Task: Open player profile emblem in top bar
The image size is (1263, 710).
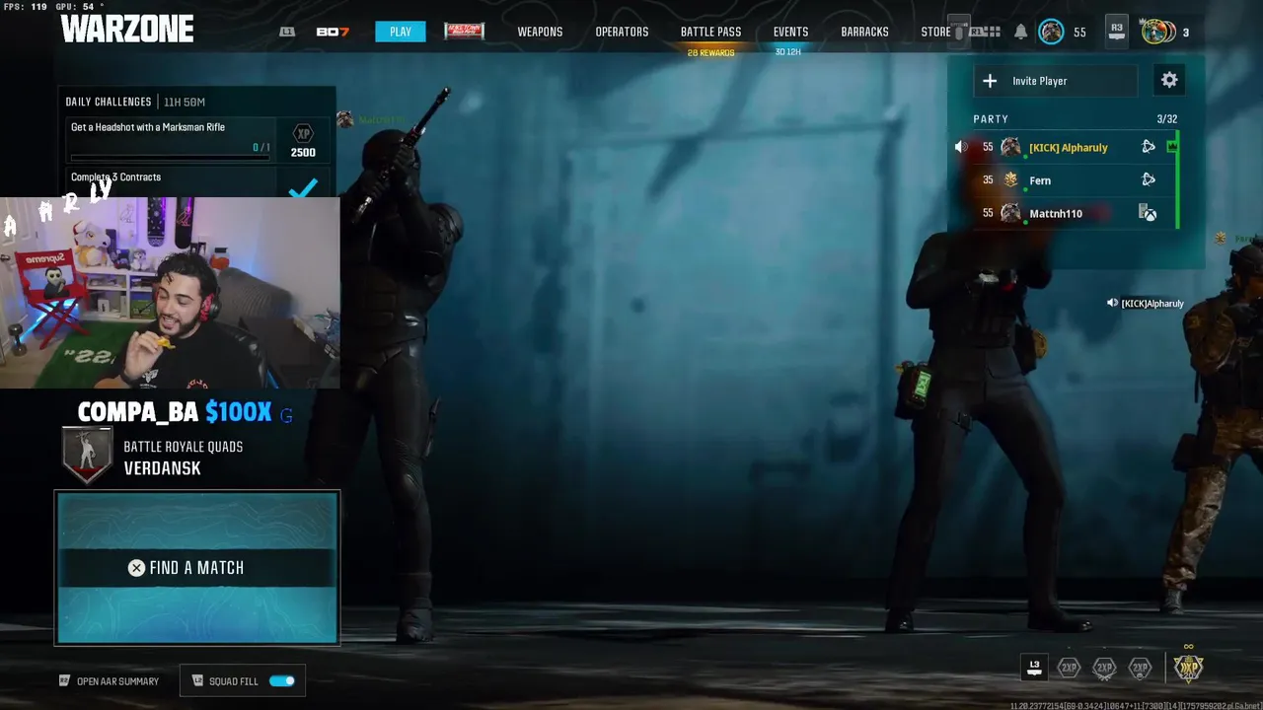Action: coord(1052,32)
